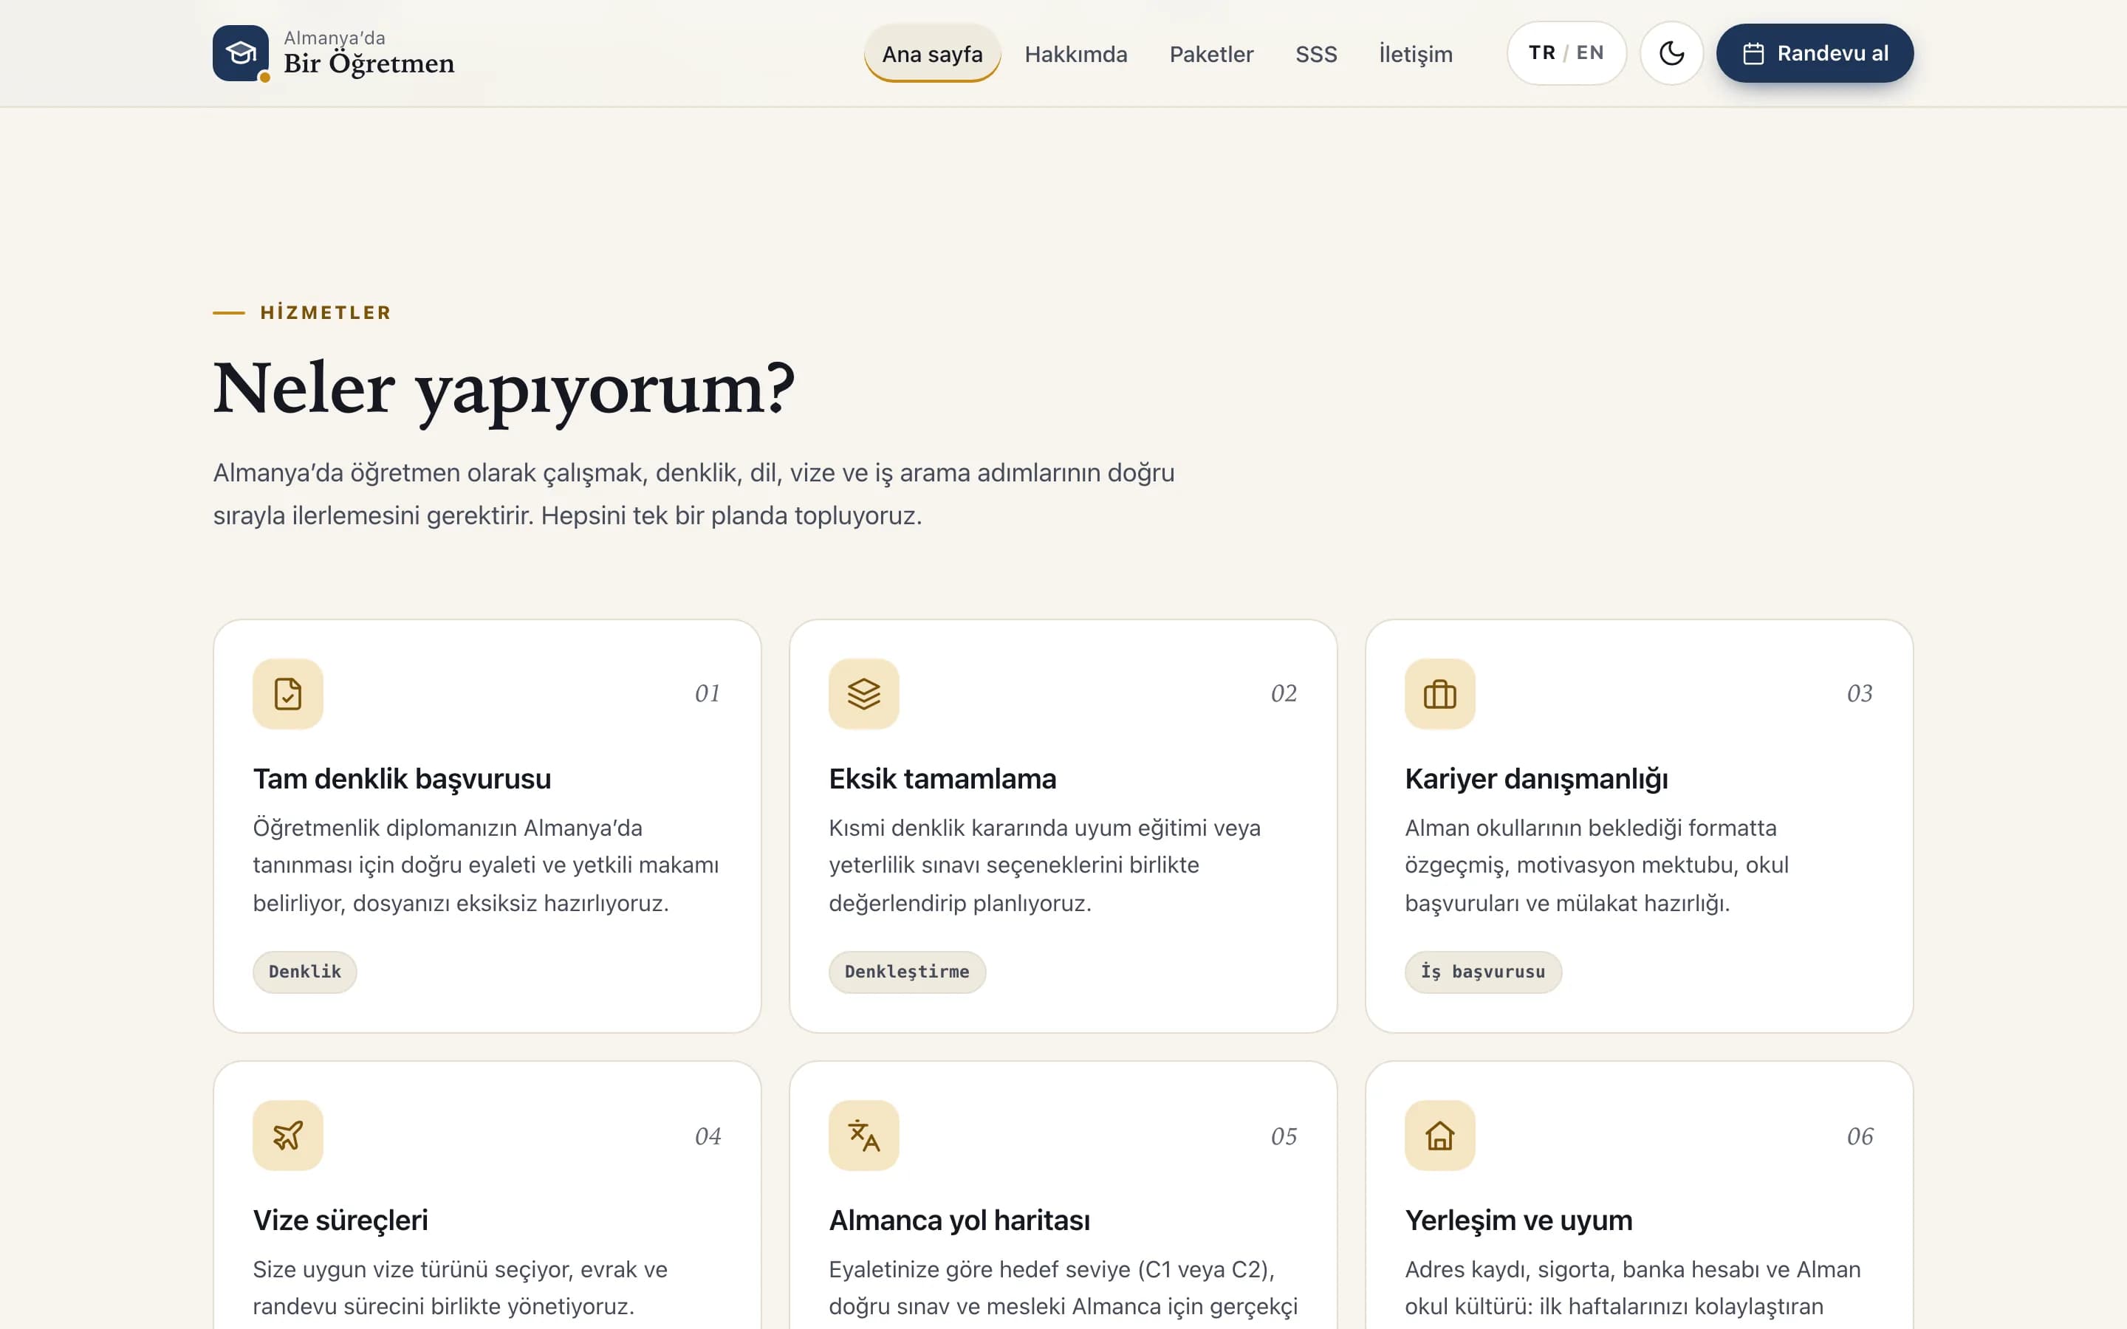Click the 06 card number
This screenshot has height=1329, width=2127.
tap(1860, 1136)
